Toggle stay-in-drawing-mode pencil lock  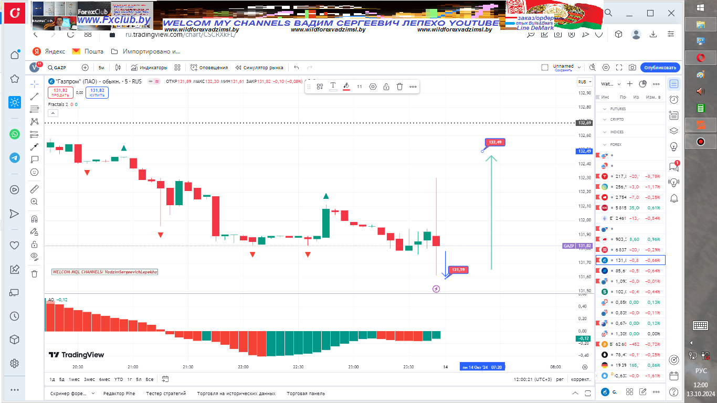(x=35, y=231)
